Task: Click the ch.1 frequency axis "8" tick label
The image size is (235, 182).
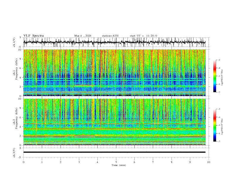Action: [20, 59]
